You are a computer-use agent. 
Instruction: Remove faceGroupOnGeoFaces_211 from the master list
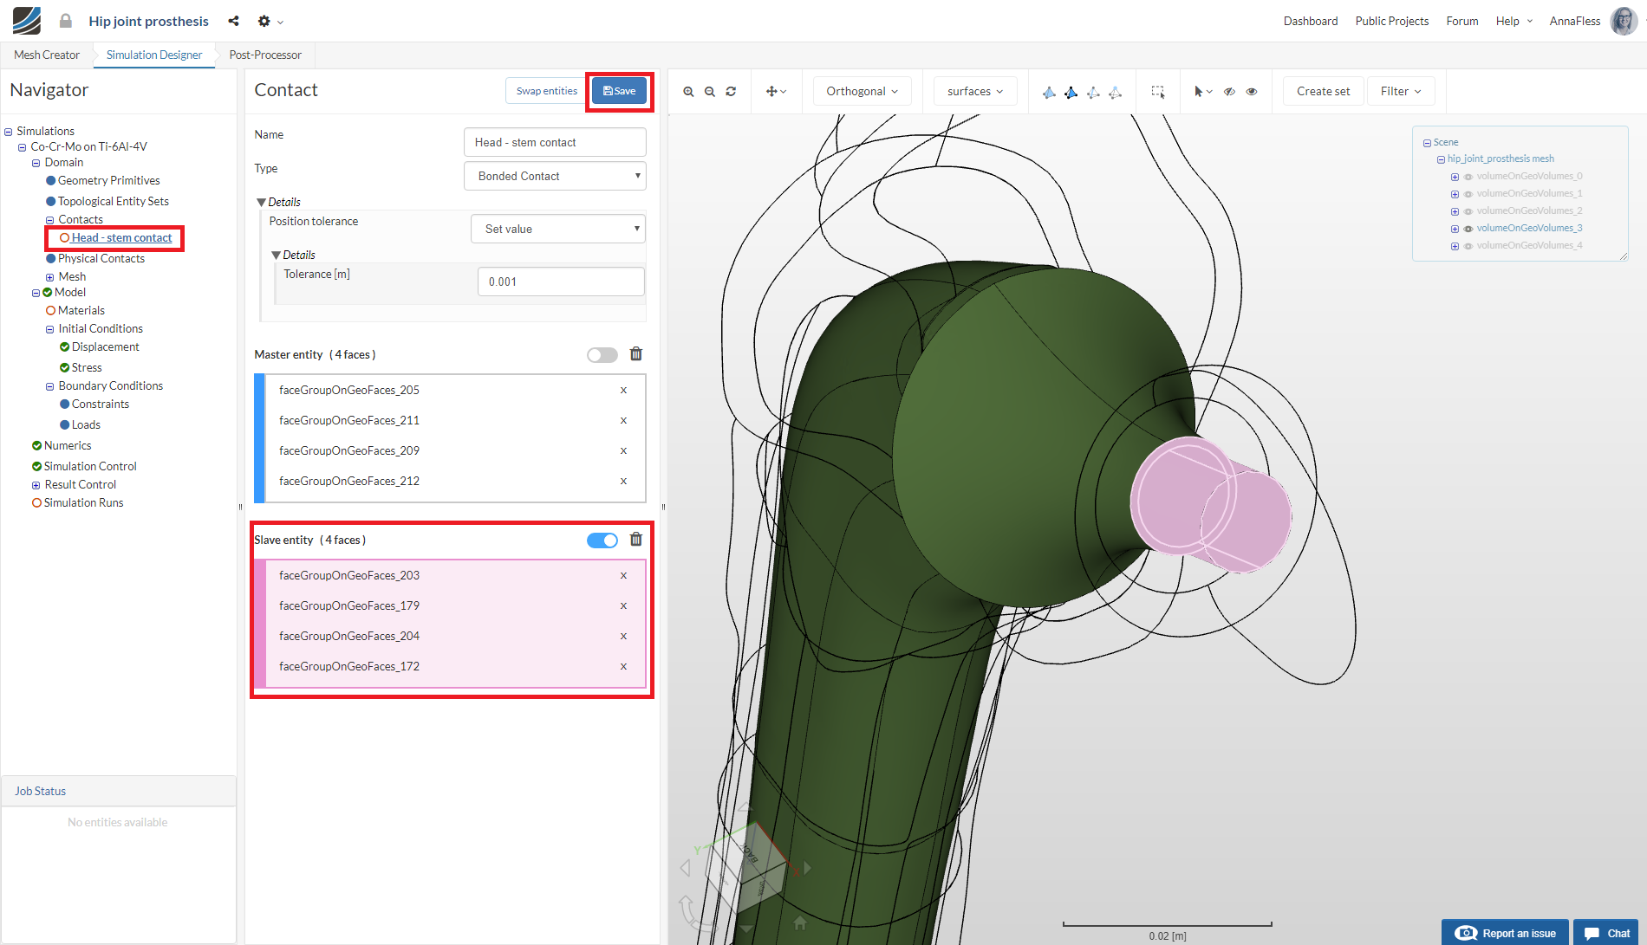click(623, 421)
